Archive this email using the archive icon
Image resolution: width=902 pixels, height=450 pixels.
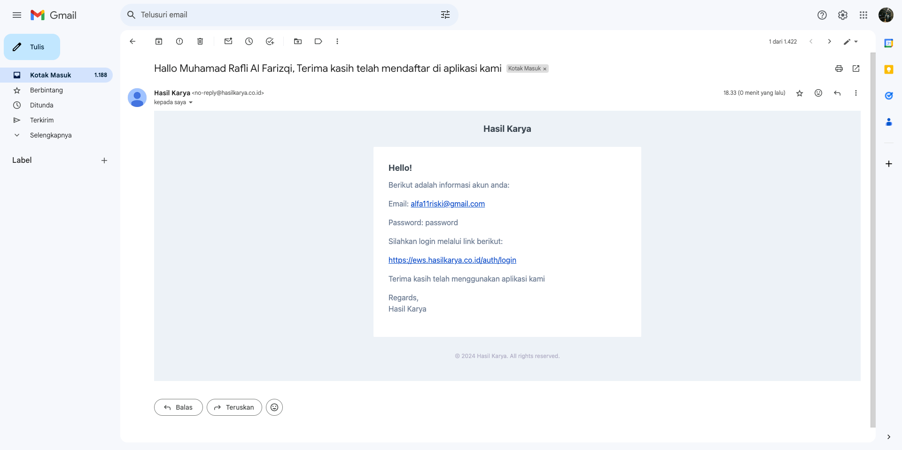[x=159, y=41]
